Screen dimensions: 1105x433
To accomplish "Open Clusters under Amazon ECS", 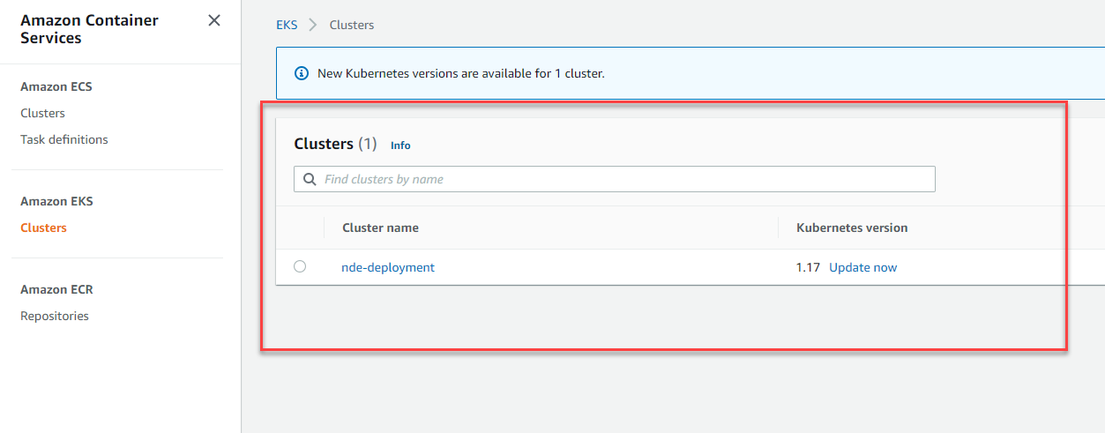I will (42, 113).
